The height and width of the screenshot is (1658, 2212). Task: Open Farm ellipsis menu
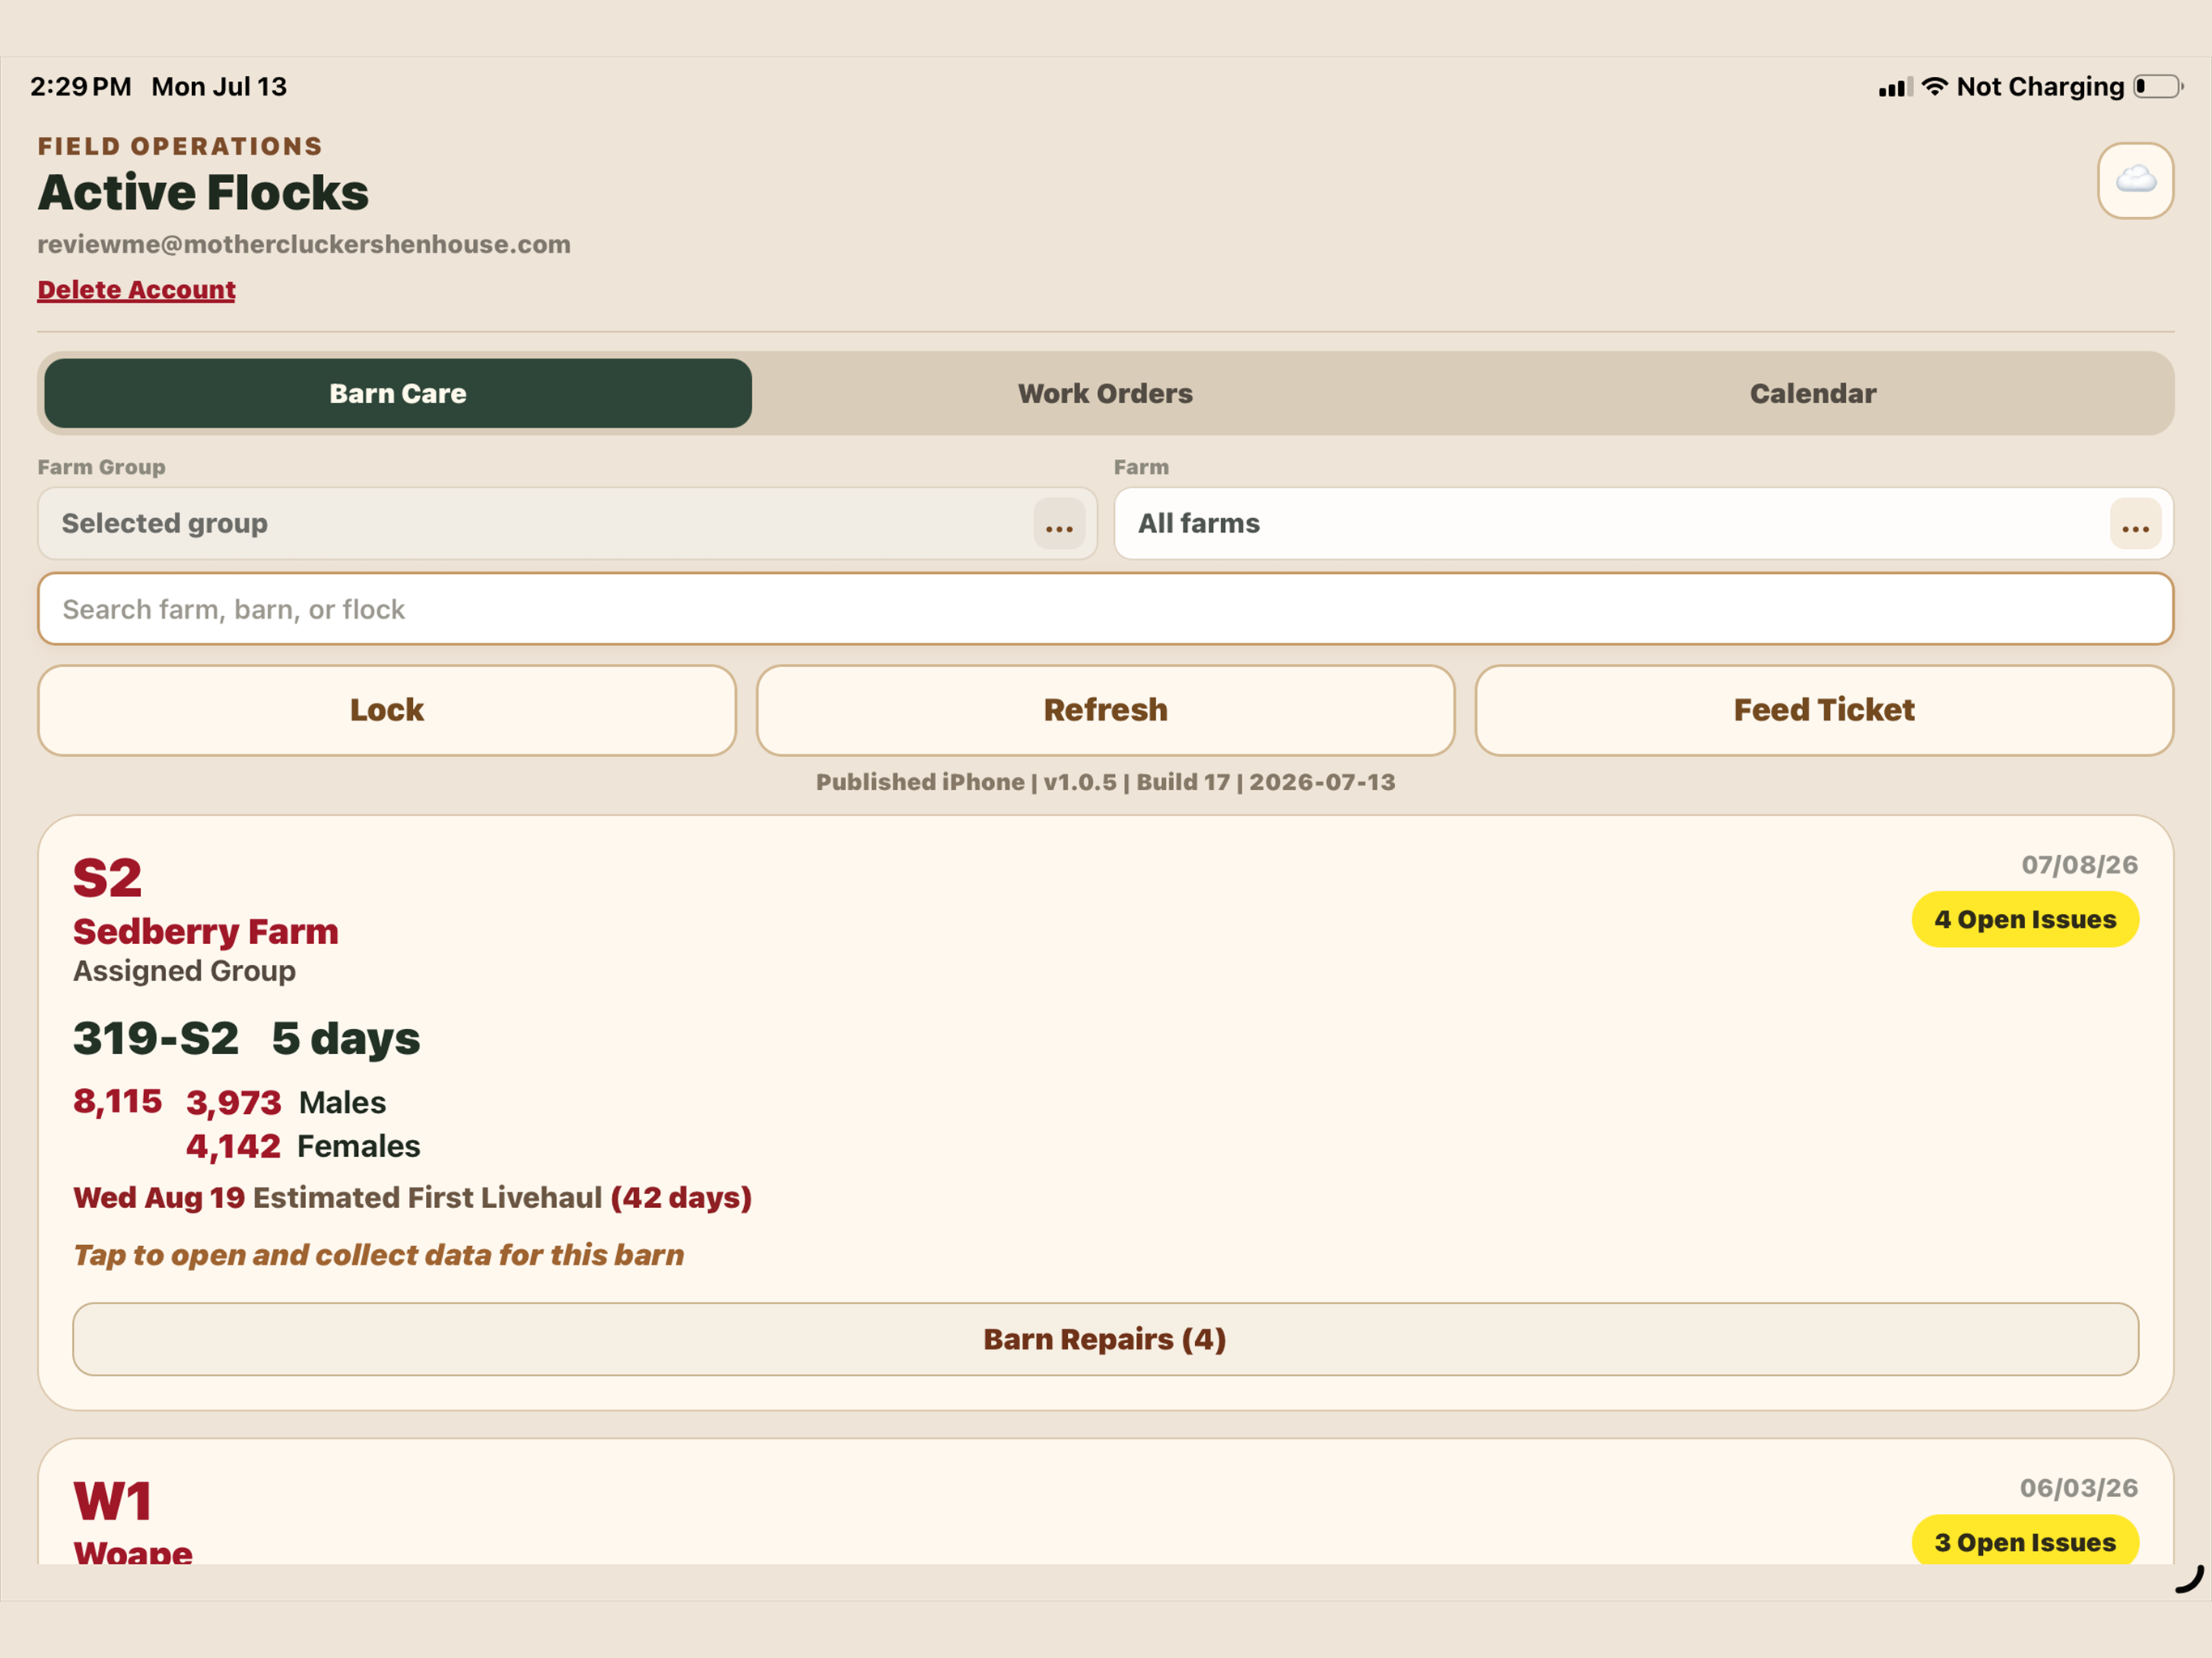click(2135, 524)
